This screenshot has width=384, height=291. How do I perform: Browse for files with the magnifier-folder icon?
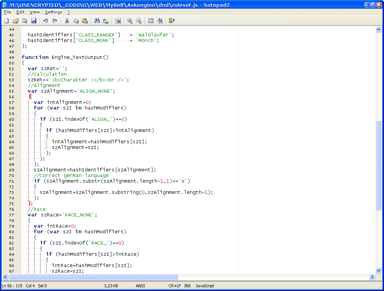pyautogui.click(x=25, y=21)
